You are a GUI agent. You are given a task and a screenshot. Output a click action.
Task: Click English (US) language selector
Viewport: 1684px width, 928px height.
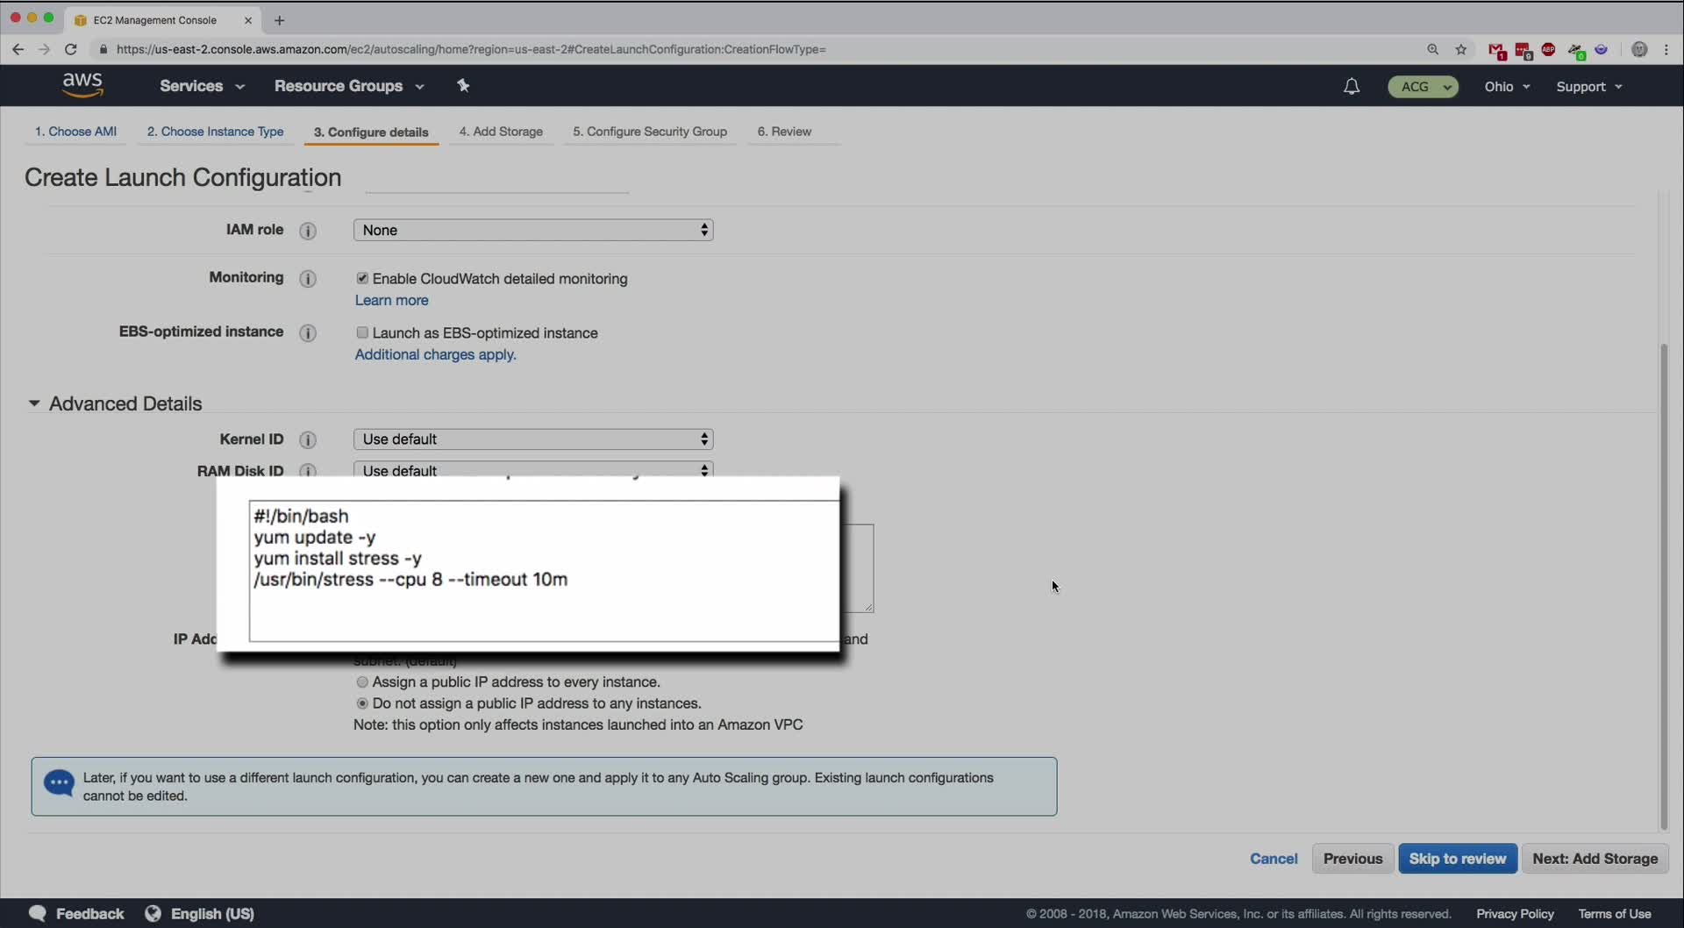tap(212, 914)
